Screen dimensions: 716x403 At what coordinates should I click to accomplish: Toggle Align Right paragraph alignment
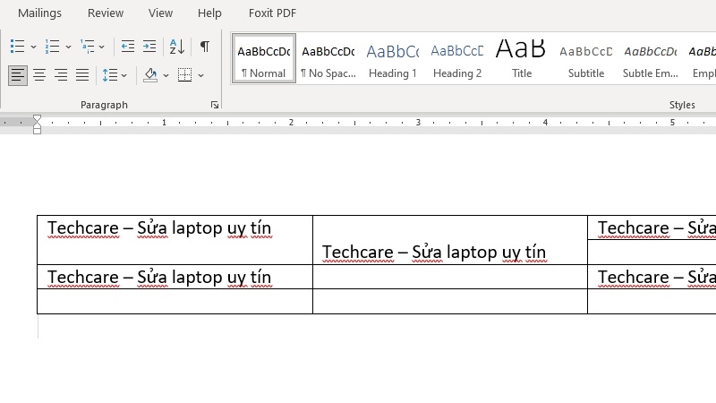tap(61, 75)
